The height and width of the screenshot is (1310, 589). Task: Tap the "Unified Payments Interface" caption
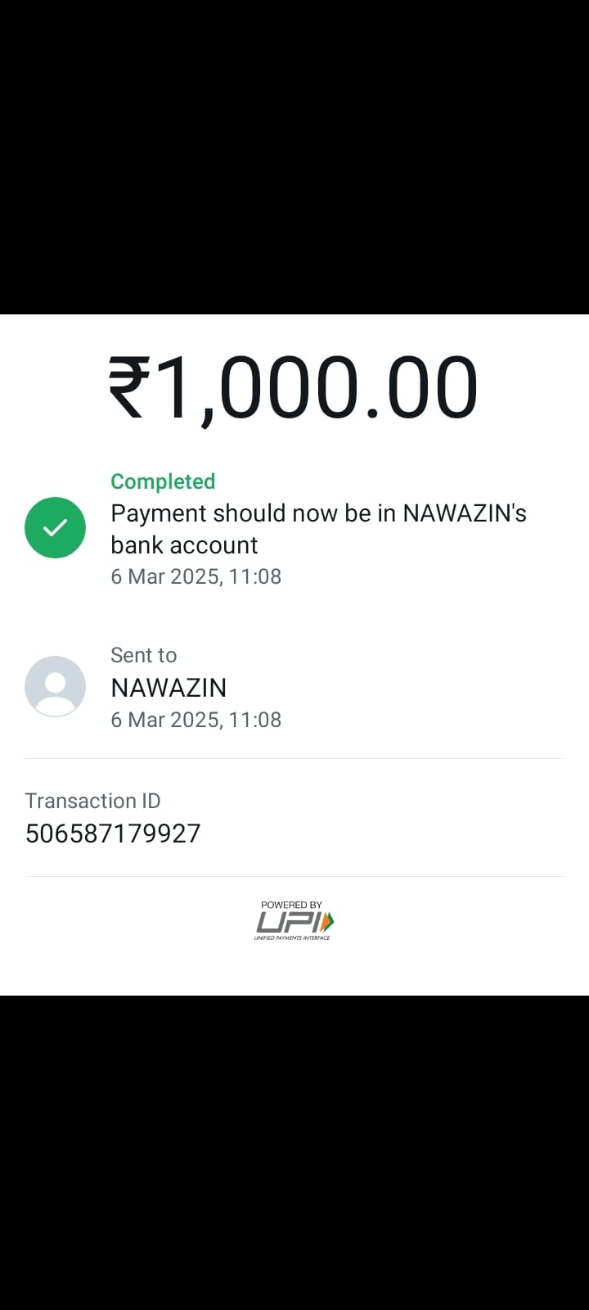292,938
